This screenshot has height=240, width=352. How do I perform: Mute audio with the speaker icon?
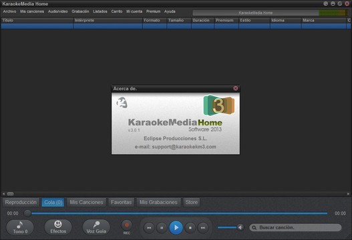pyautogui.click(x=240, y=227)
